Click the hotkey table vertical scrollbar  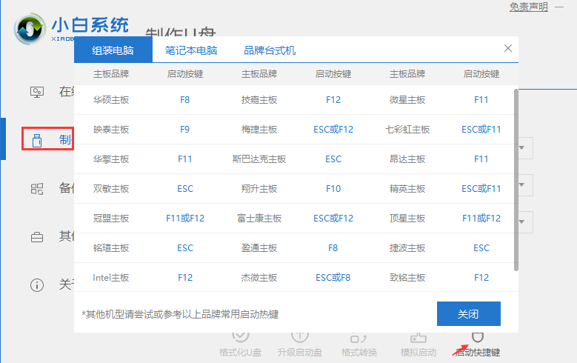point(516,178)
